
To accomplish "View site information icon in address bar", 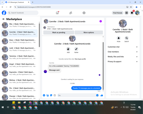I will [x=15, y=7].
